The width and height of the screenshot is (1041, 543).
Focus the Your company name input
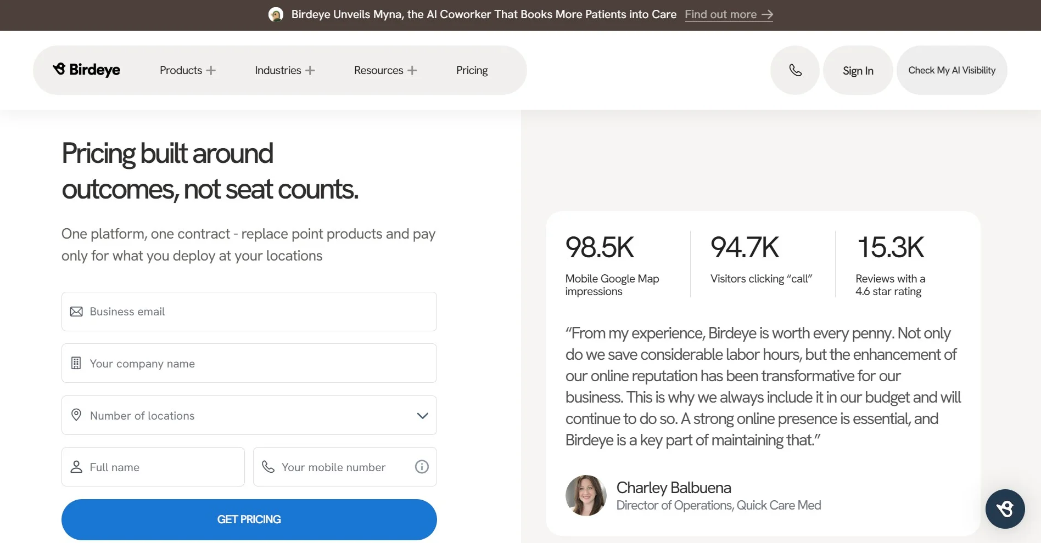click(249, 363)
